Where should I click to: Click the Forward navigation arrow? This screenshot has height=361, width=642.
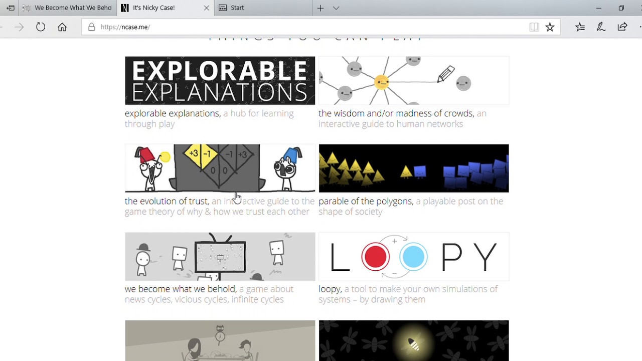click(19, 27)
